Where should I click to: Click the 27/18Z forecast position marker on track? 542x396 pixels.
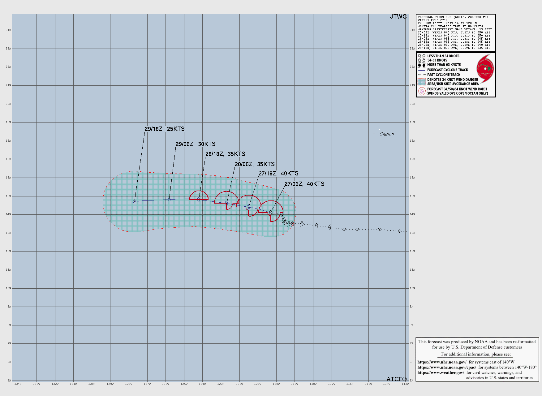[x=248, y=207]
